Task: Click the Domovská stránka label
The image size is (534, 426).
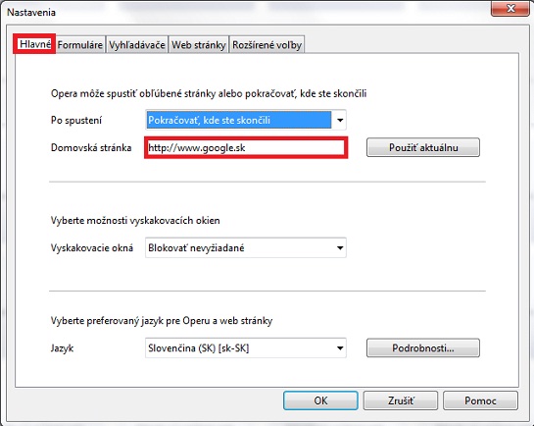Action: [x=91, y=147]
